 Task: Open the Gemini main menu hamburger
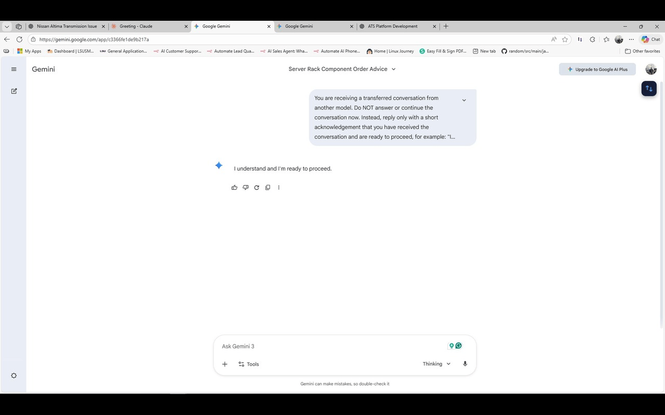(14, 69)
